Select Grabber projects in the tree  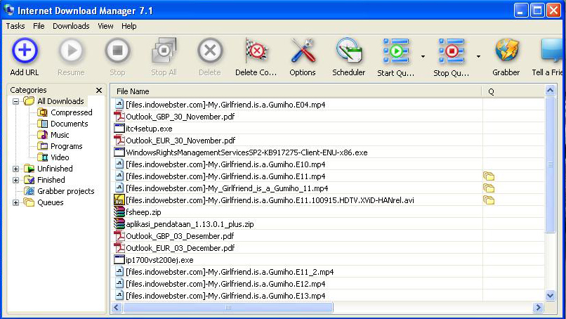[66, 191]
